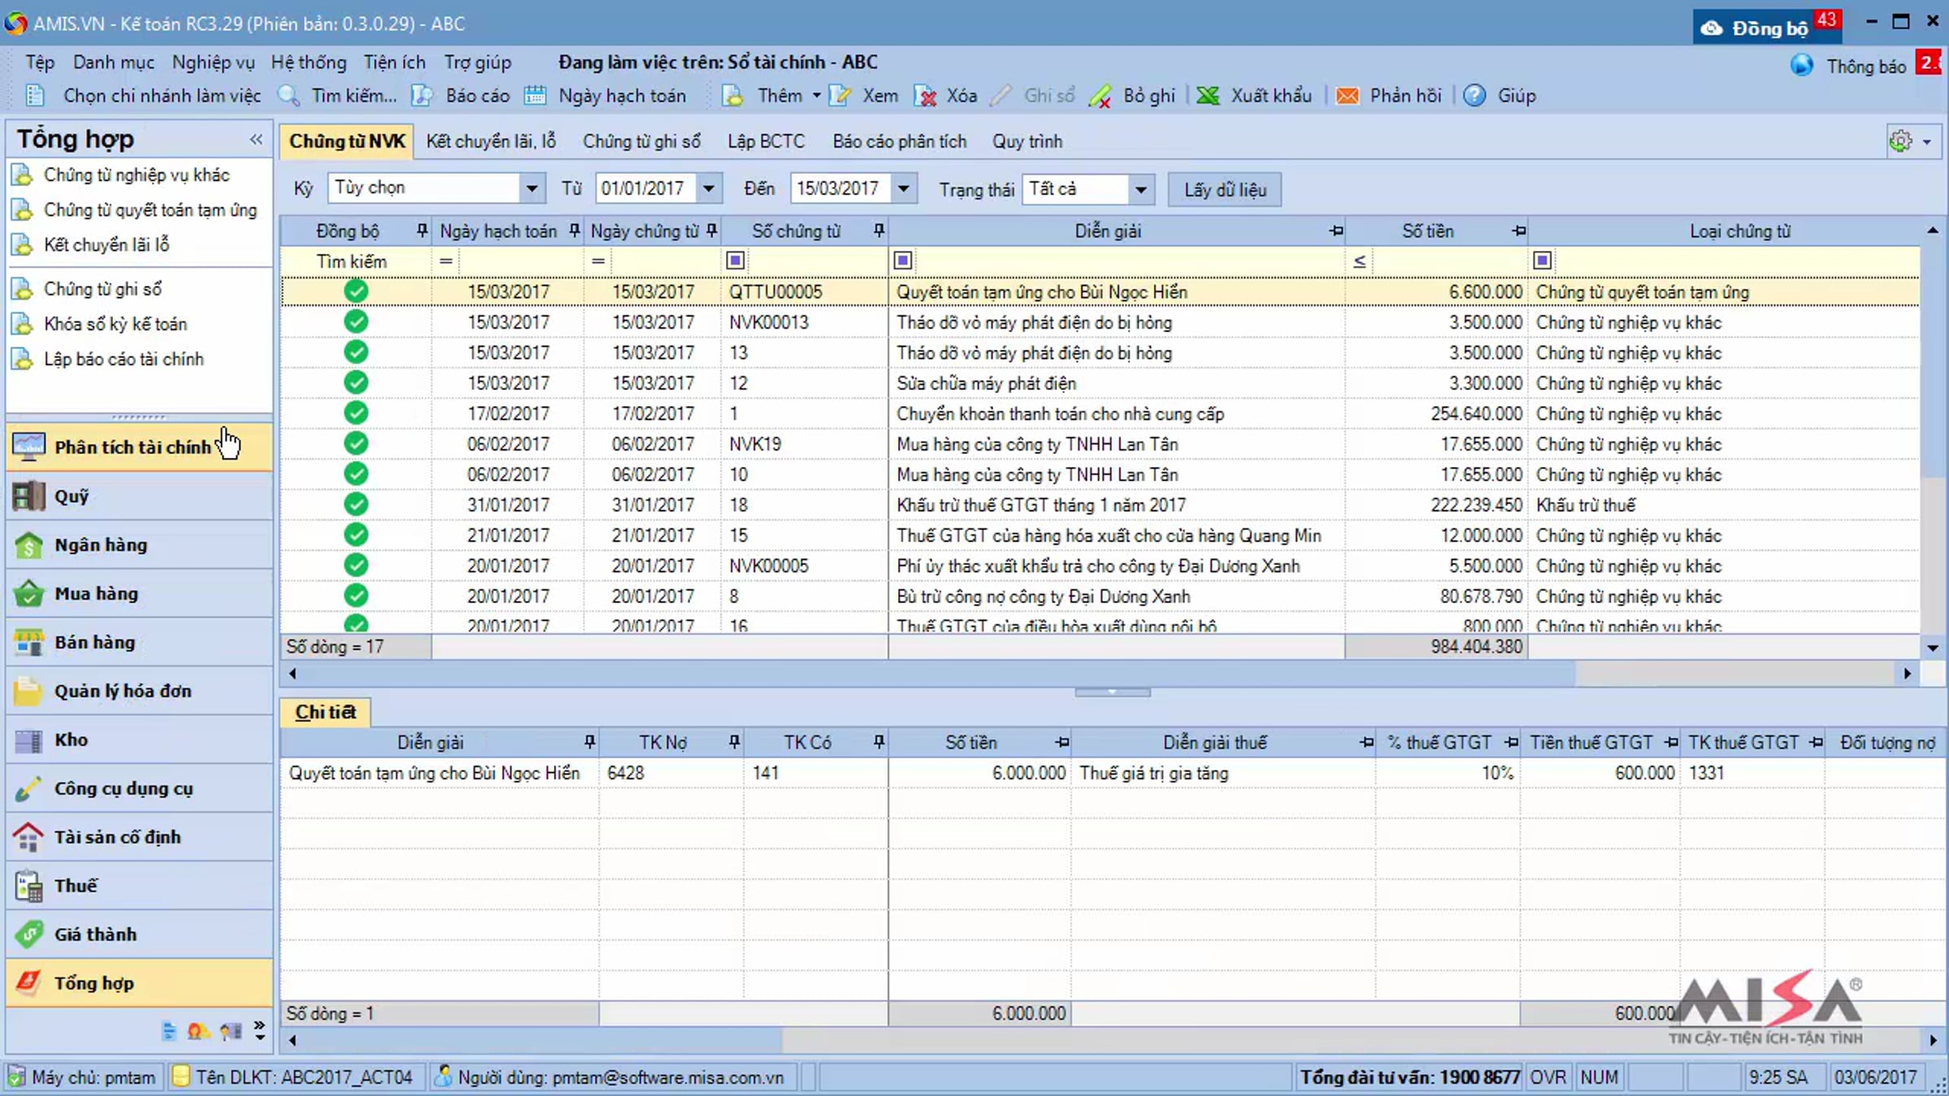
Task: Switch to Lập BCTC tab
Action: (x=766, y=141)
